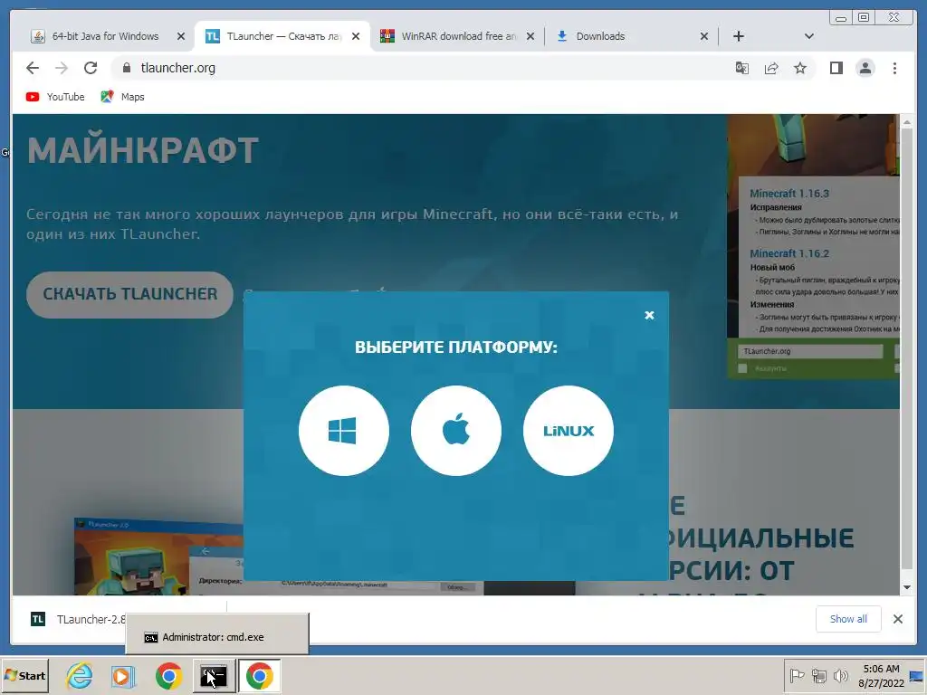927x695 pixels.
Task: Open volume speaker tray icon
Action: tap(840, 675)
